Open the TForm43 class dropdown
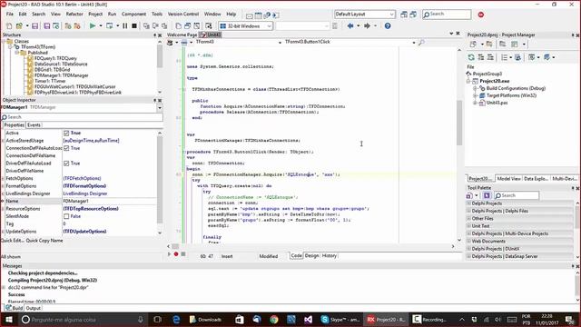Image resolution: width=581 pixels, height=327 pixels. tap(280, 43)
